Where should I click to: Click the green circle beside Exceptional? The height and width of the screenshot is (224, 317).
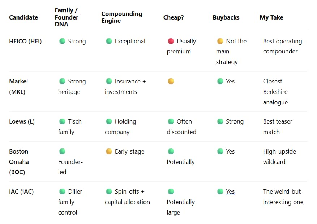(109, 42)
